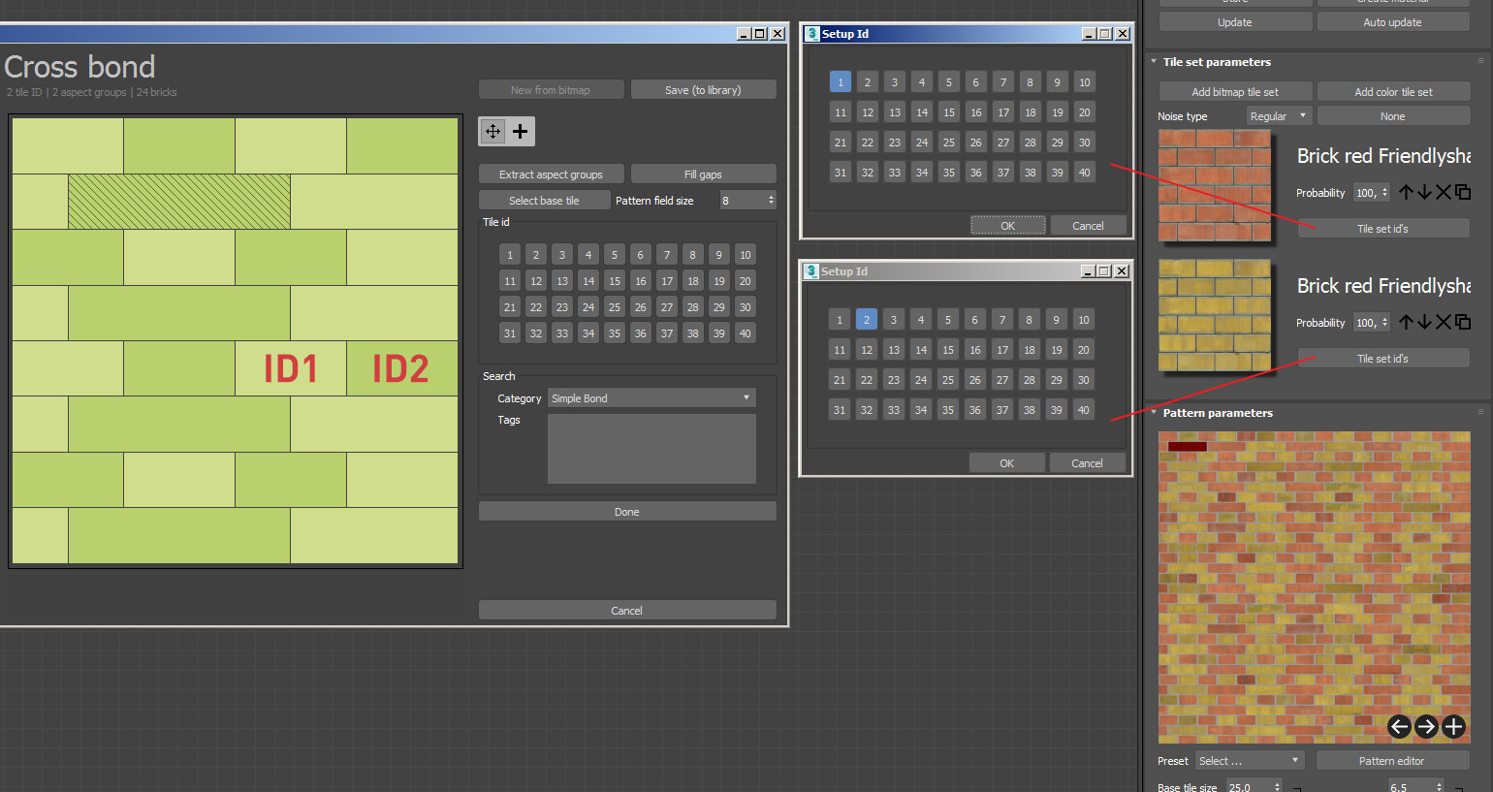Toggle ID 2 in the lower Setup Id dialog
Image resolution: width=1493 pixels, height=792 pixels.
[867, 319]
